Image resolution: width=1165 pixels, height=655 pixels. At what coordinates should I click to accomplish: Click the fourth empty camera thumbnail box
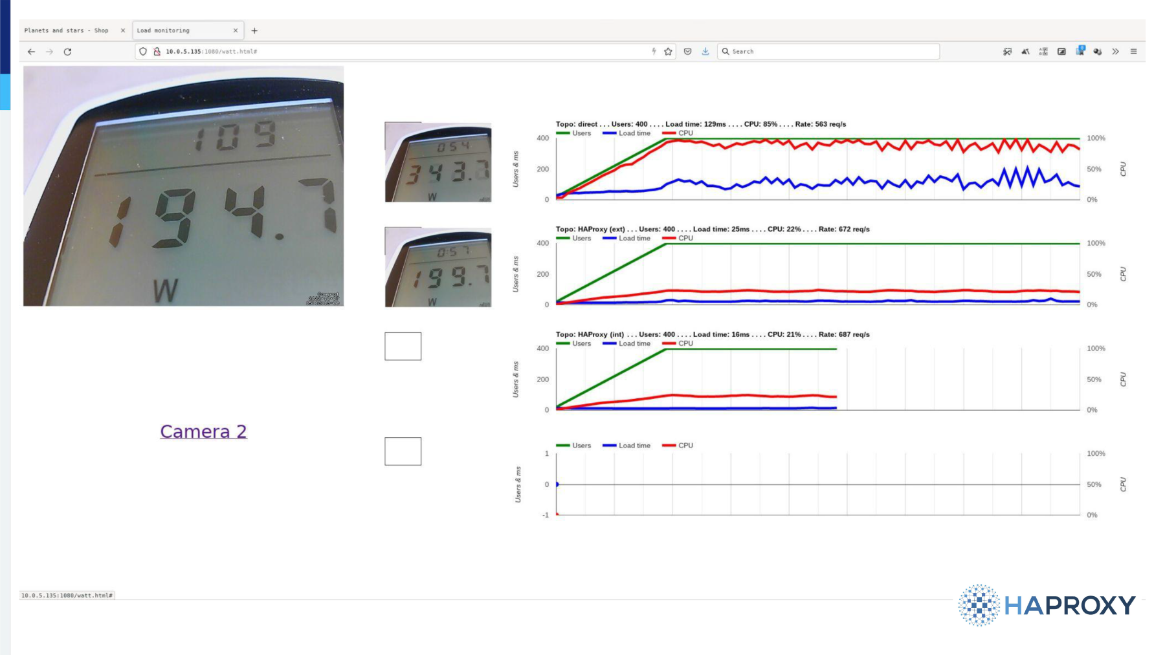click(x=403, y=451)
